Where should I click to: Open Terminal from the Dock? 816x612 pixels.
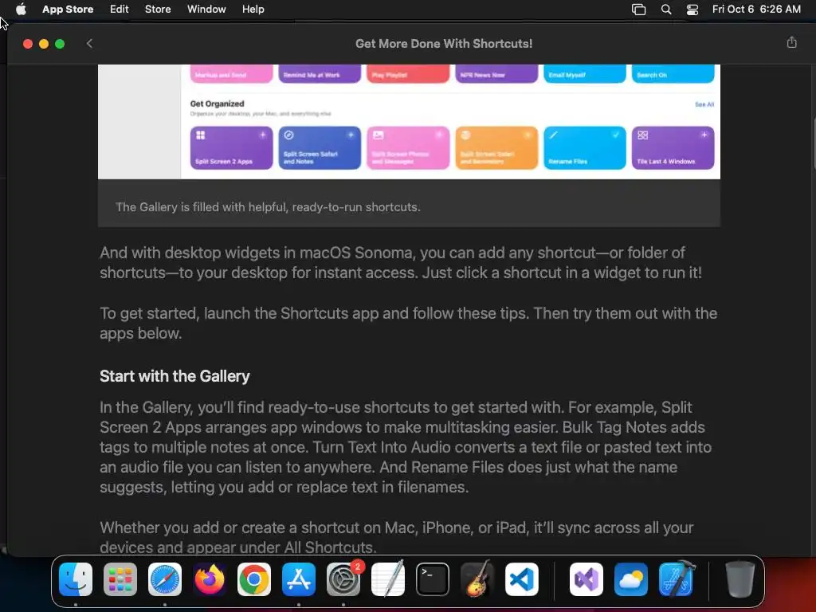(433, 579)
